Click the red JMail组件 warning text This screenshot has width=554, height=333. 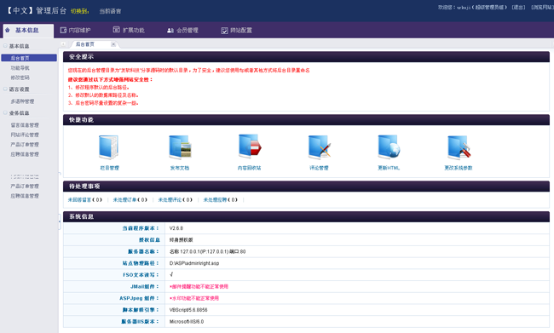pyautogui.click(x=199, y=286)
